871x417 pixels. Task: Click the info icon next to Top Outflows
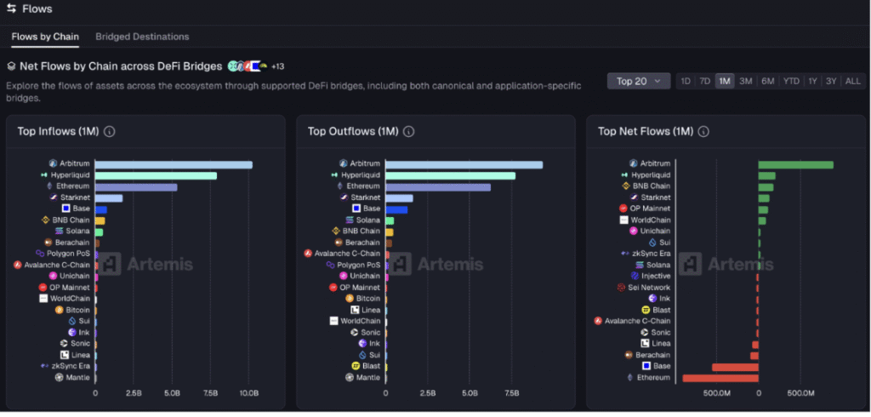point(408,132)
